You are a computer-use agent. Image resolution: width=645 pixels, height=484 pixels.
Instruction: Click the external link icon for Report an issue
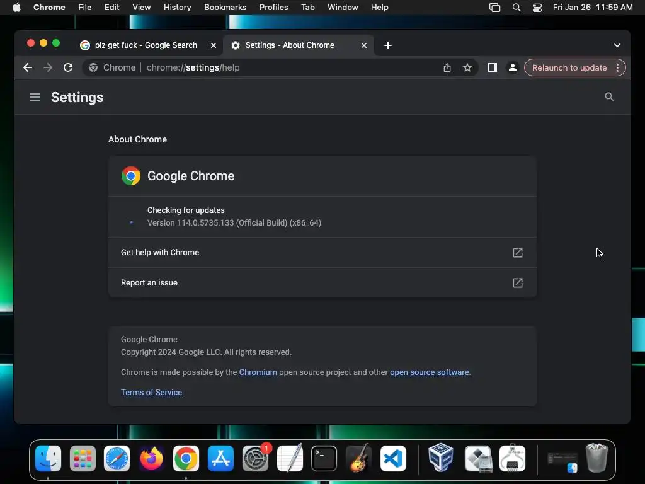pyautogui.click(x=518, y=283)
